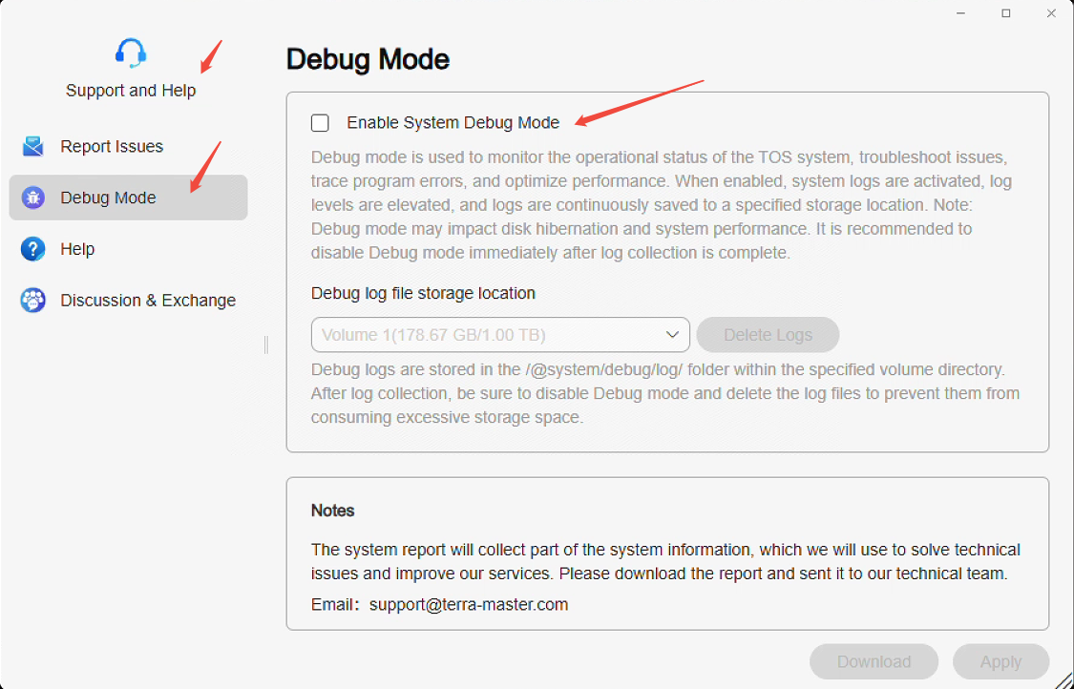The height and width of the screenshot is (689, 1074).
Task: Minimize the Support and Help window
Action: pyautogui.click(x=961, y=13)
